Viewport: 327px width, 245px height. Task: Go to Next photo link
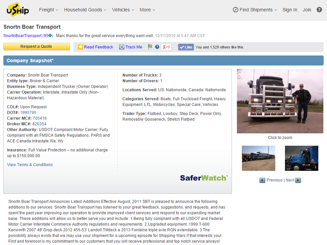(x=290, y=180)
